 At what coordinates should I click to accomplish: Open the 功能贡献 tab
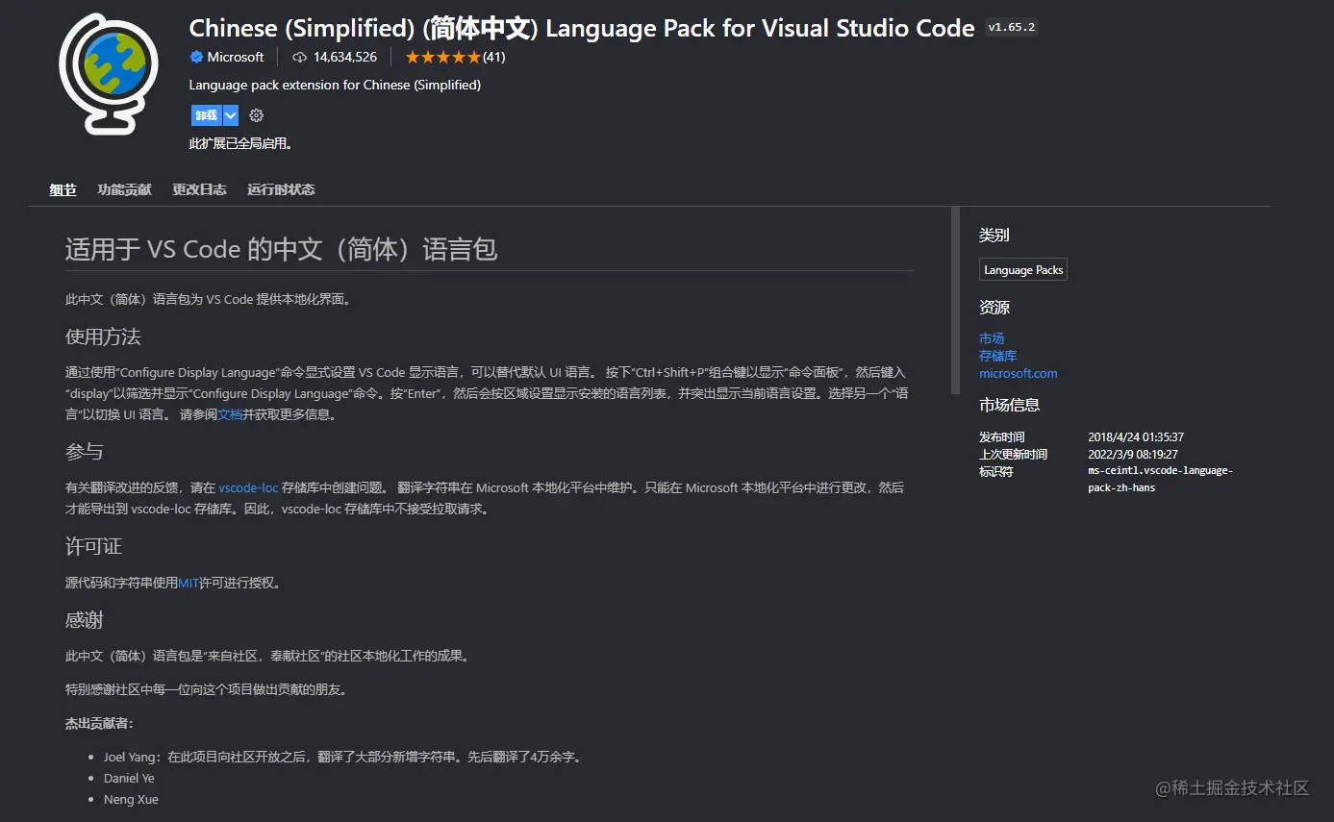(124, 189)
